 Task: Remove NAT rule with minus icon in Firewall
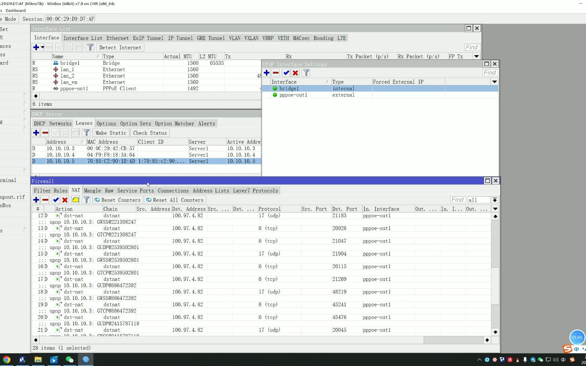(x=45, y=200)
